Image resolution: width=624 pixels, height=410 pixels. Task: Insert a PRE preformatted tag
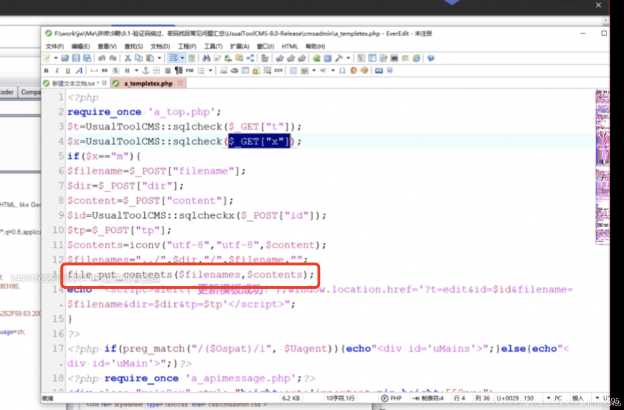189,71
